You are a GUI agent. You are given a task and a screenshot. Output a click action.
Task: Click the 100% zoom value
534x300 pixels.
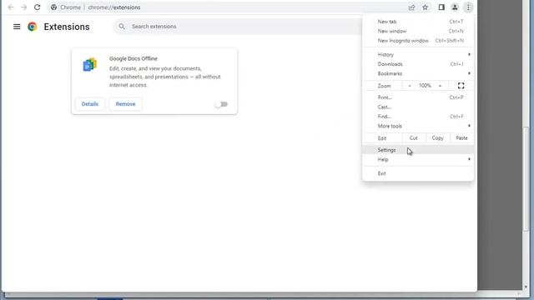point(425,86)
